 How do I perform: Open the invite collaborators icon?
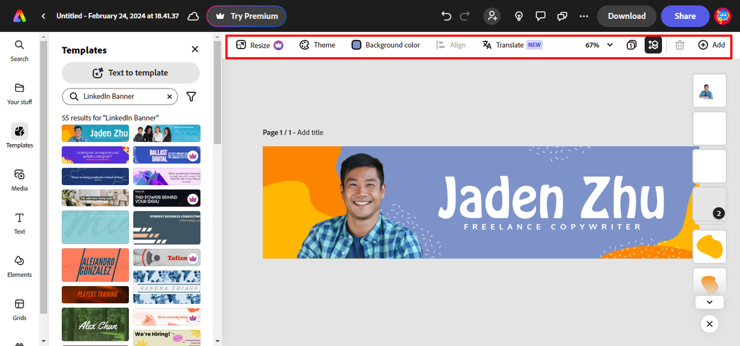point(492,16)
